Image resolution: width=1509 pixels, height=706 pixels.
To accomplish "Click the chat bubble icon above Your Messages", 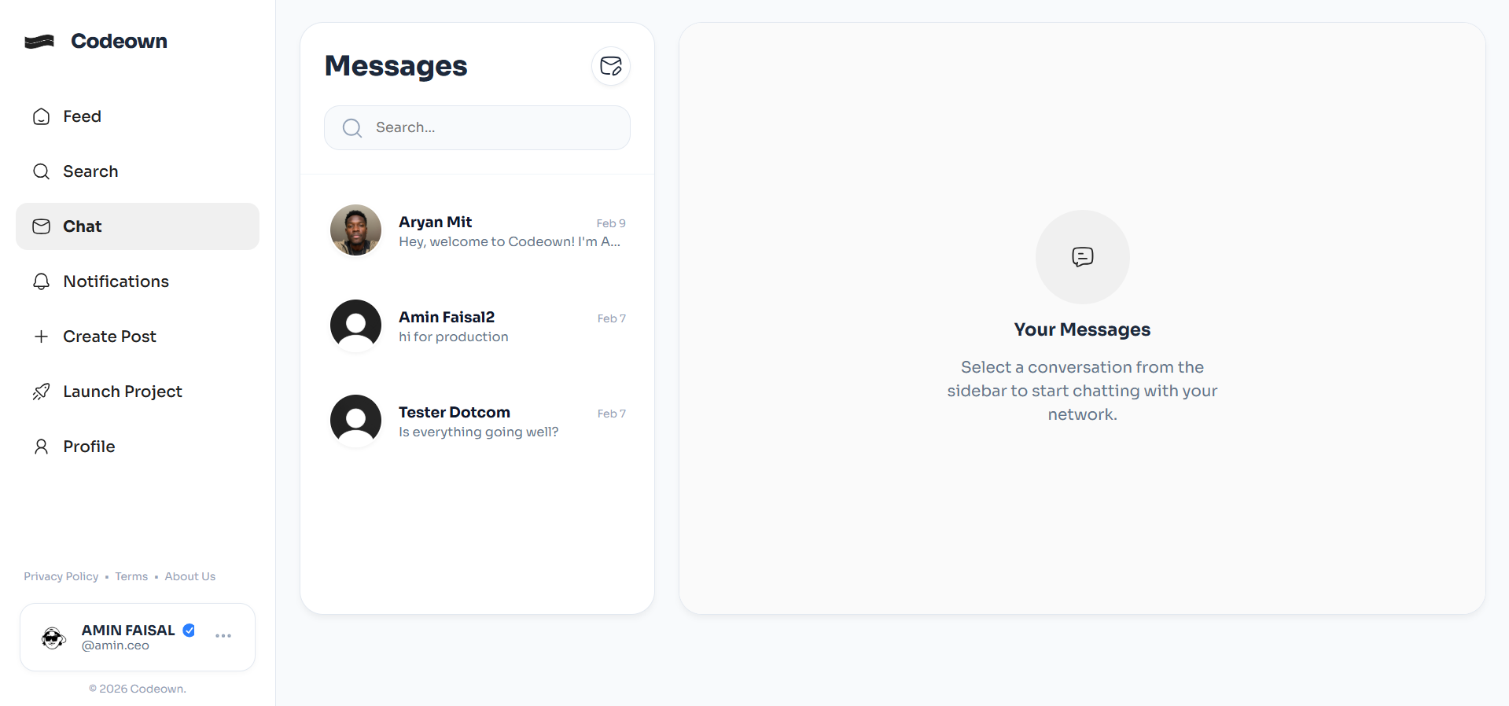I will pos(1082,257).
